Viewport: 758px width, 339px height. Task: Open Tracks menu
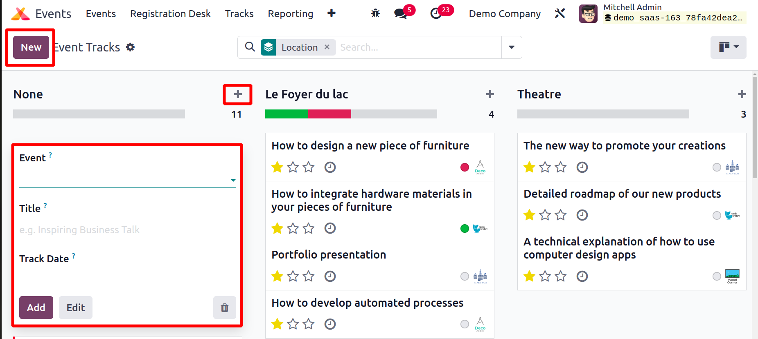click(x=239, y=14)
